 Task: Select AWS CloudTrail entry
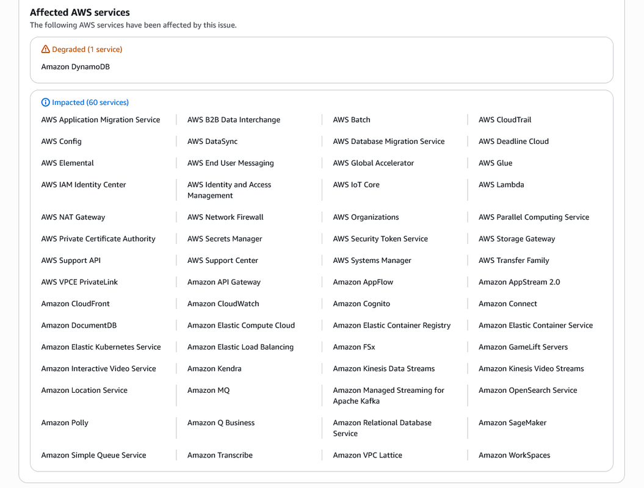(x=505, y=120)
